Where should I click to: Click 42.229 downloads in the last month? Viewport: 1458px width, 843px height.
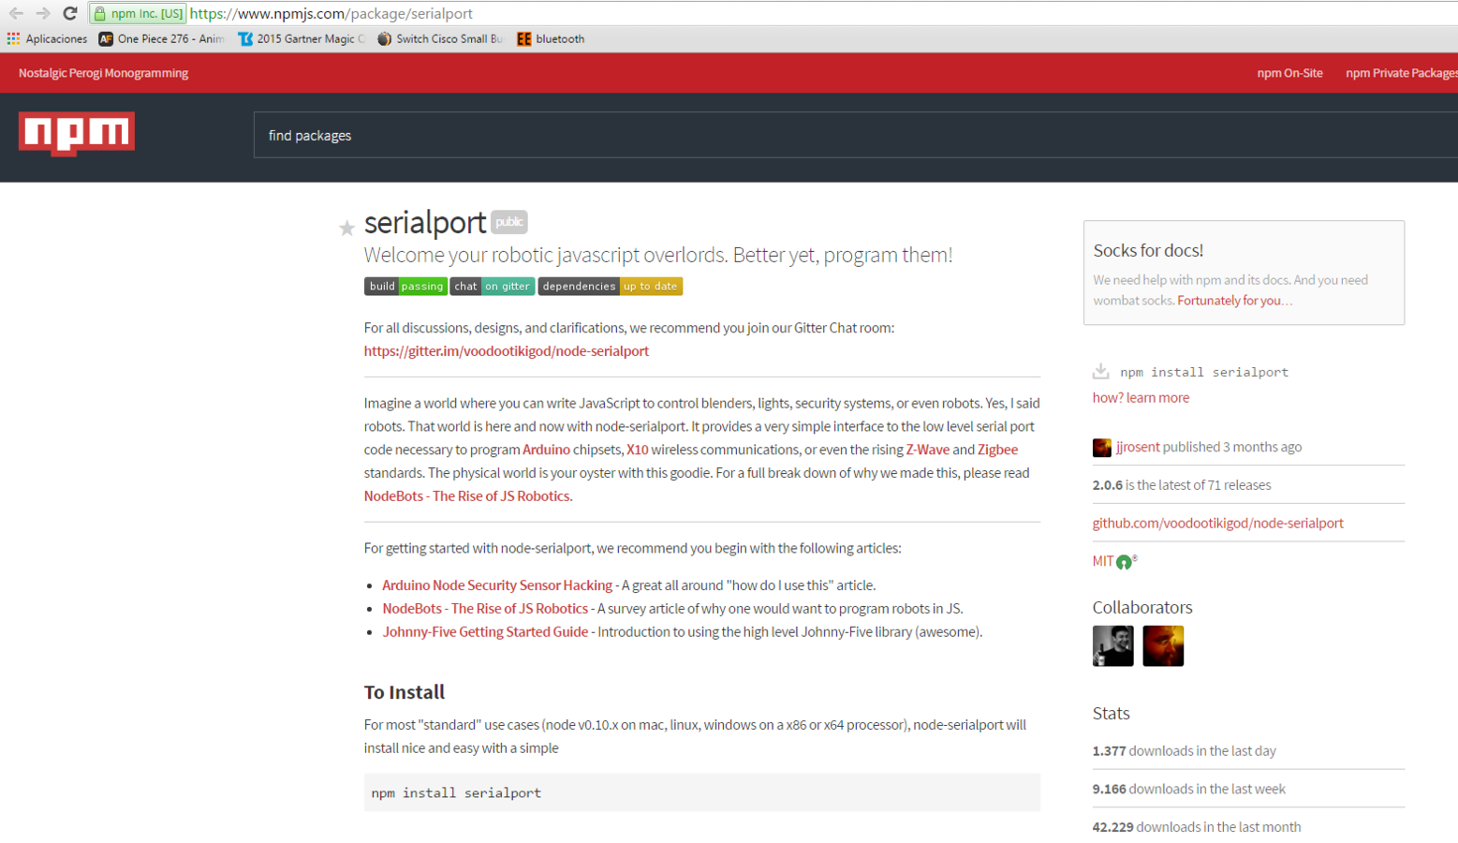pyautogui.click(x=1196, y=827)
